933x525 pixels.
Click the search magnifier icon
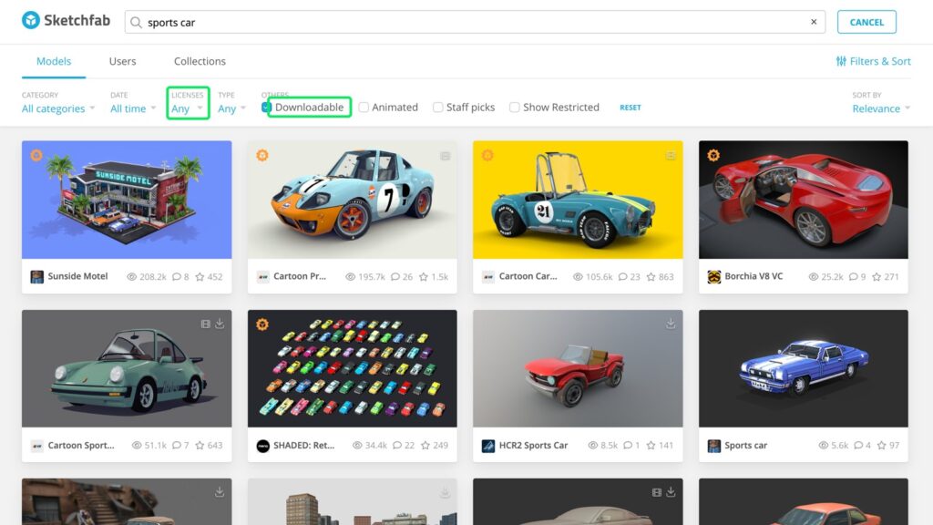[137, 23]
